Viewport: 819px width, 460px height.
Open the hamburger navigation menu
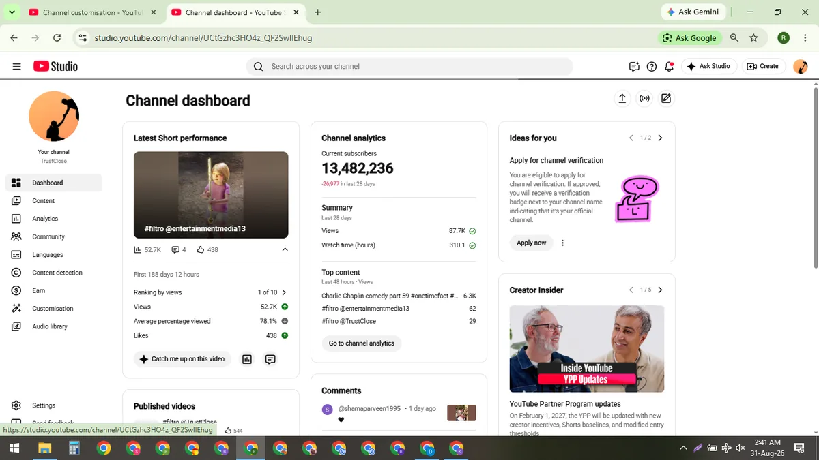click(x=16, y=66)
